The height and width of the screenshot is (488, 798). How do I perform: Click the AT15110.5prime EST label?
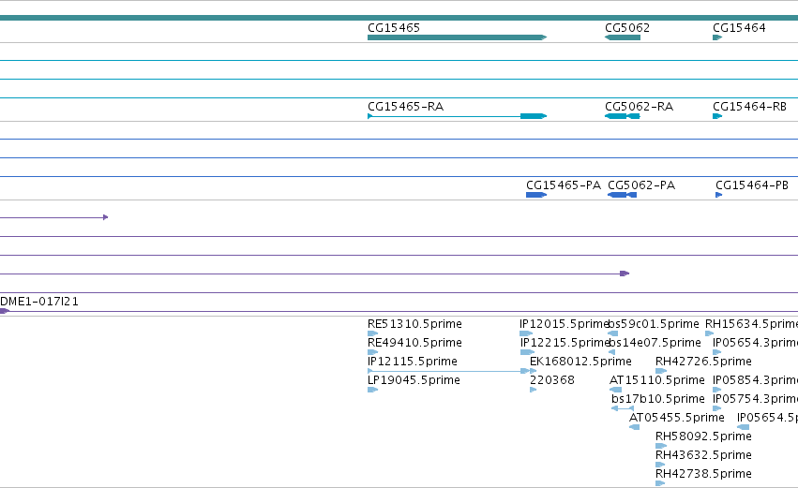[x=657, y=380]
